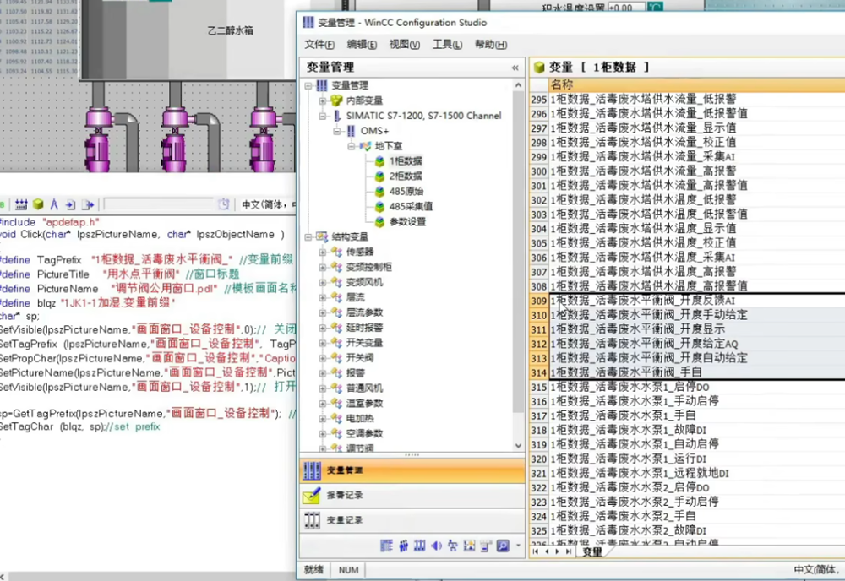Expand the 内部变量 tree node
845x581 pixels.
pos(323,100)
